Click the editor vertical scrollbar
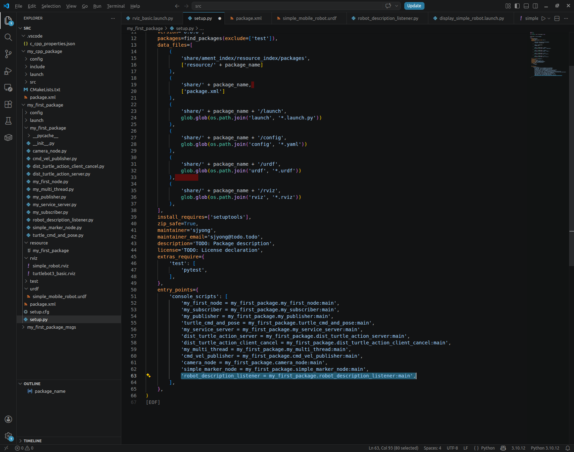This screenshot has height=452, width=574. [572, 166]
